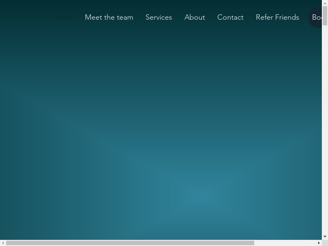This screenshot has height=246, width=328.
Task: Click the left arrow on horizontal scrollbar
Action: tap(3, 243)
